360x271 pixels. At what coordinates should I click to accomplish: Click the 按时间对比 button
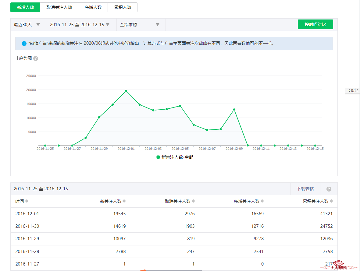315,24
